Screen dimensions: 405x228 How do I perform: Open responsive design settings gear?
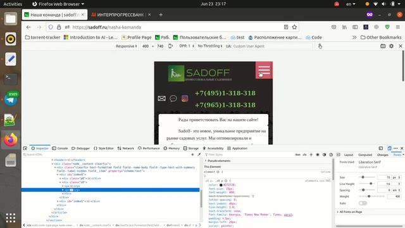coord(391,46)
